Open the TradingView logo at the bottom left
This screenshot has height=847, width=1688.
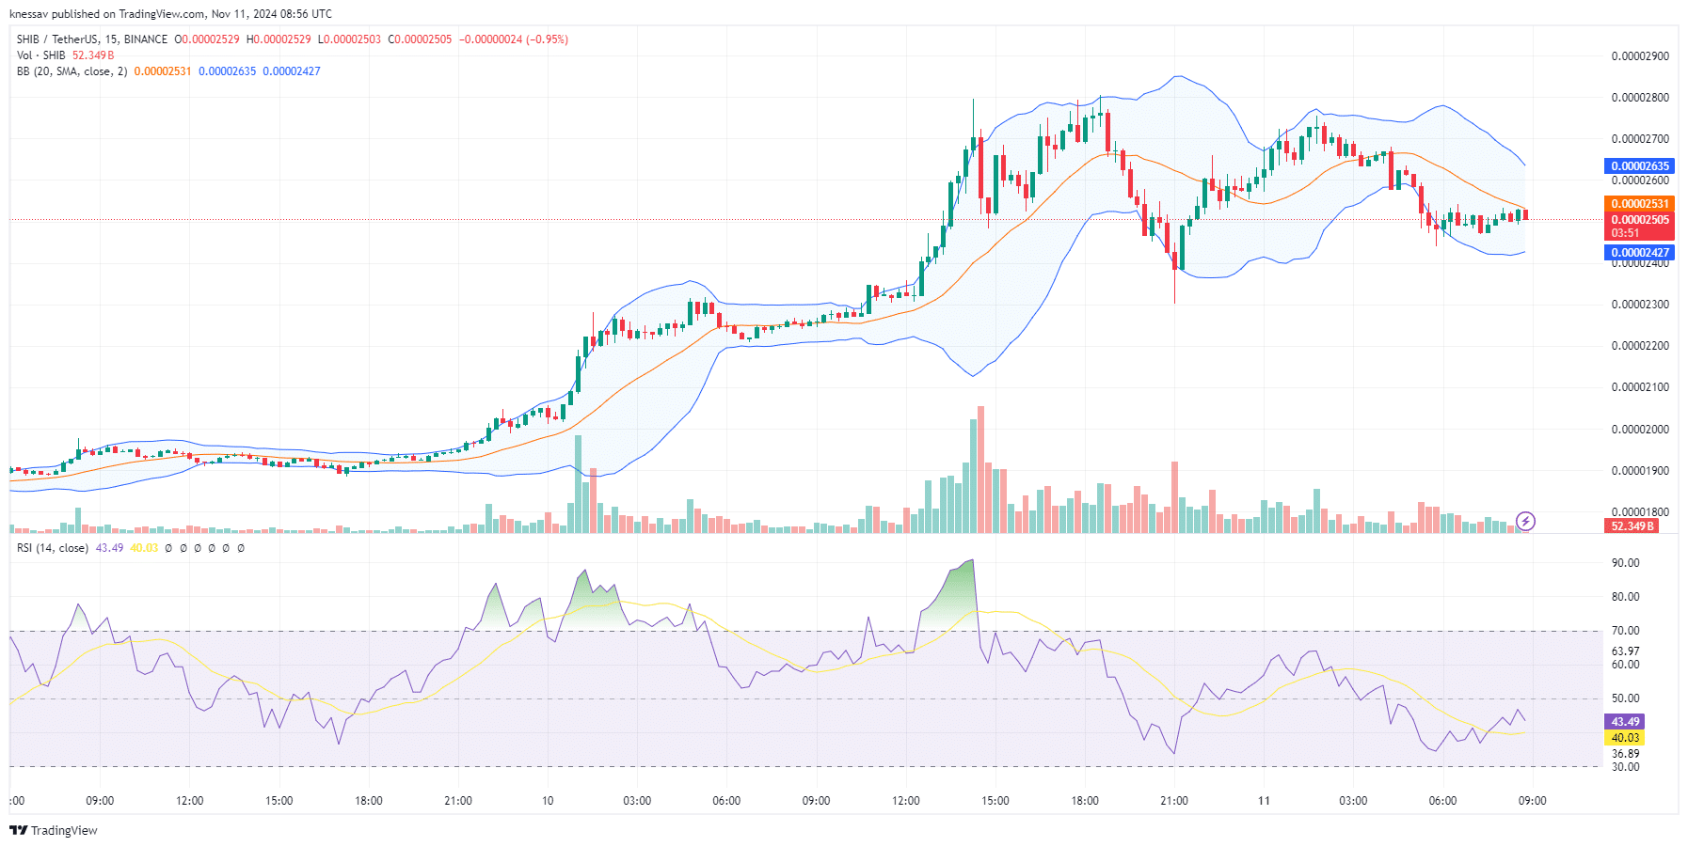[54, 830]
